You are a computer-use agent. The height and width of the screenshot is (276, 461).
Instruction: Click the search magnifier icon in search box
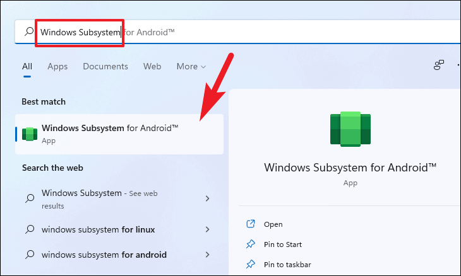(29, 32)
